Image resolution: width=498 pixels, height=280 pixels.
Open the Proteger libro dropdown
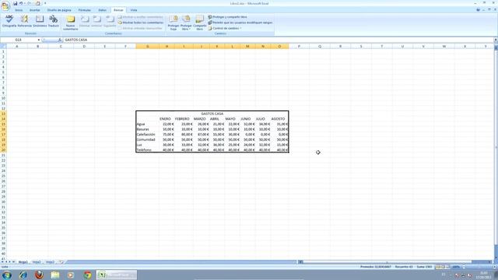[186, 23]
